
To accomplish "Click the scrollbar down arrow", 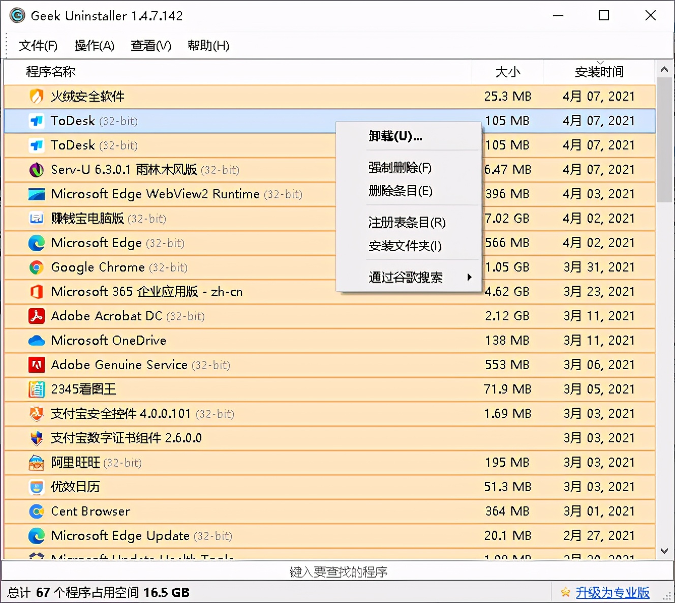I will 664,551.
